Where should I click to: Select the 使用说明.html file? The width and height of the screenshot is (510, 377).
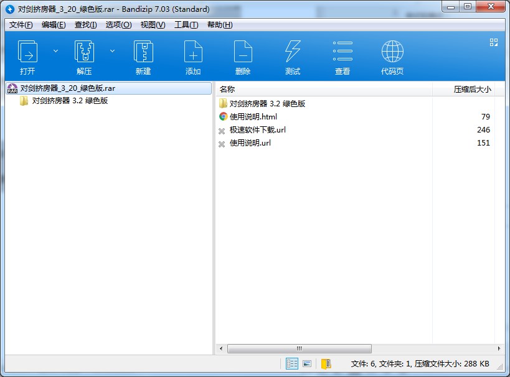click(x=253, y=117)
